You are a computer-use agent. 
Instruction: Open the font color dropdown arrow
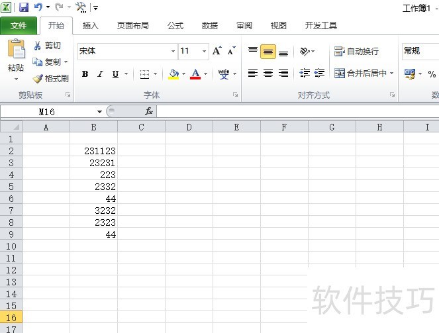(206, 74)
